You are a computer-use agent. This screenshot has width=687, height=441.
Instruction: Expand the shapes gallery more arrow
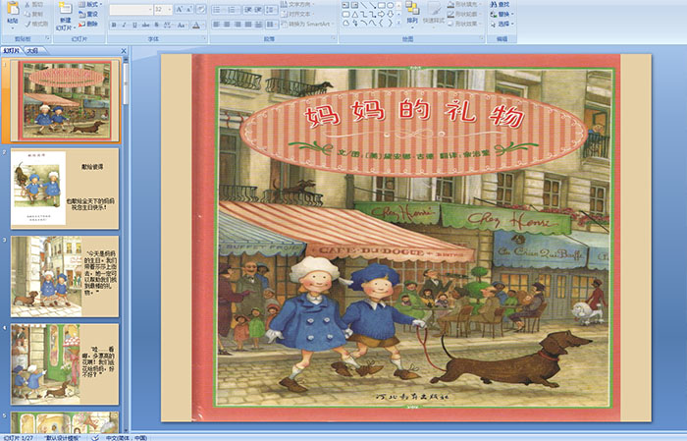coord(398,23)
